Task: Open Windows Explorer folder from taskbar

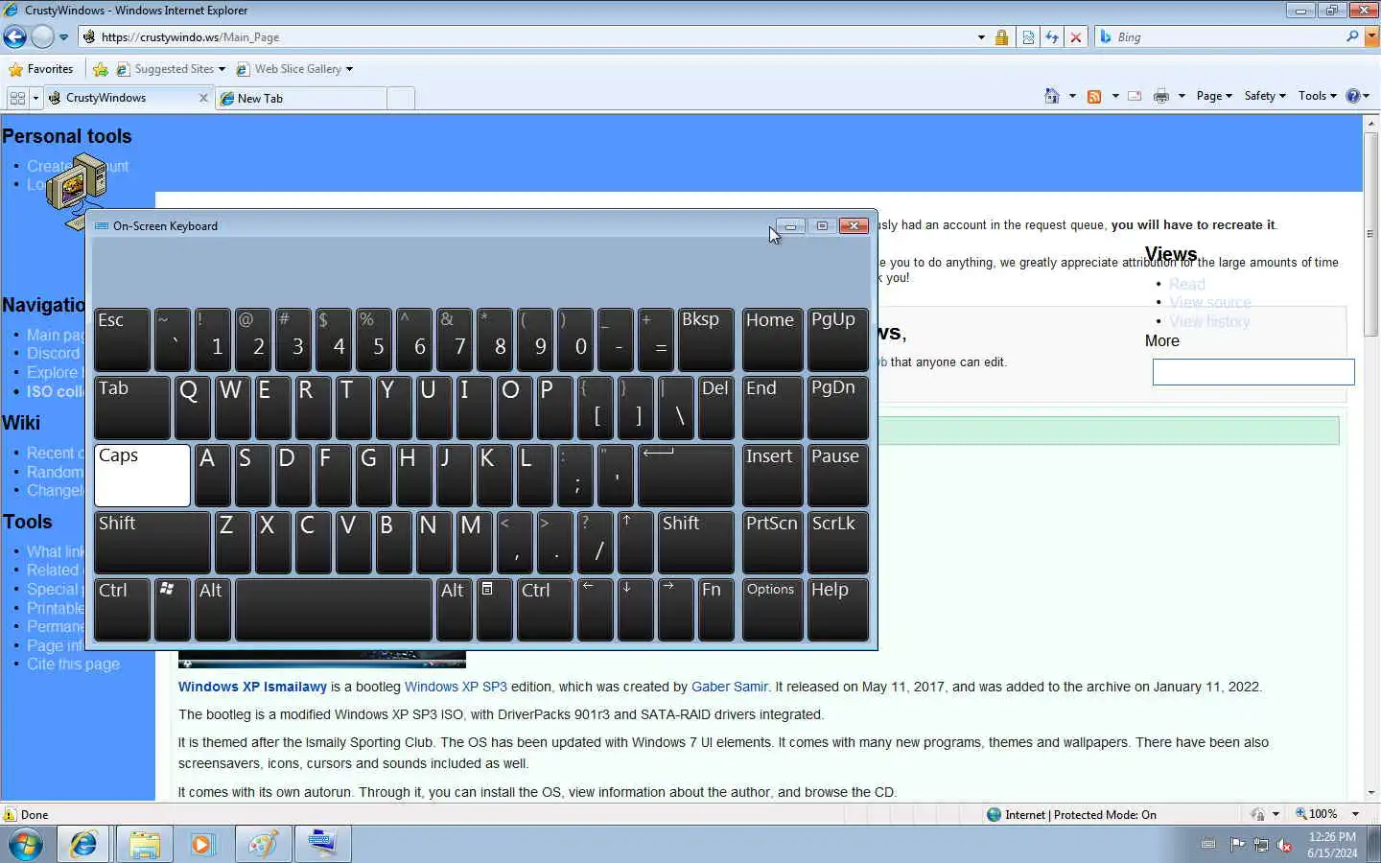Action: [144, 845]
